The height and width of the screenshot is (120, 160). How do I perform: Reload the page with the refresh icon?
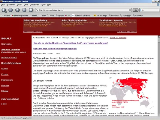point(17,10)
